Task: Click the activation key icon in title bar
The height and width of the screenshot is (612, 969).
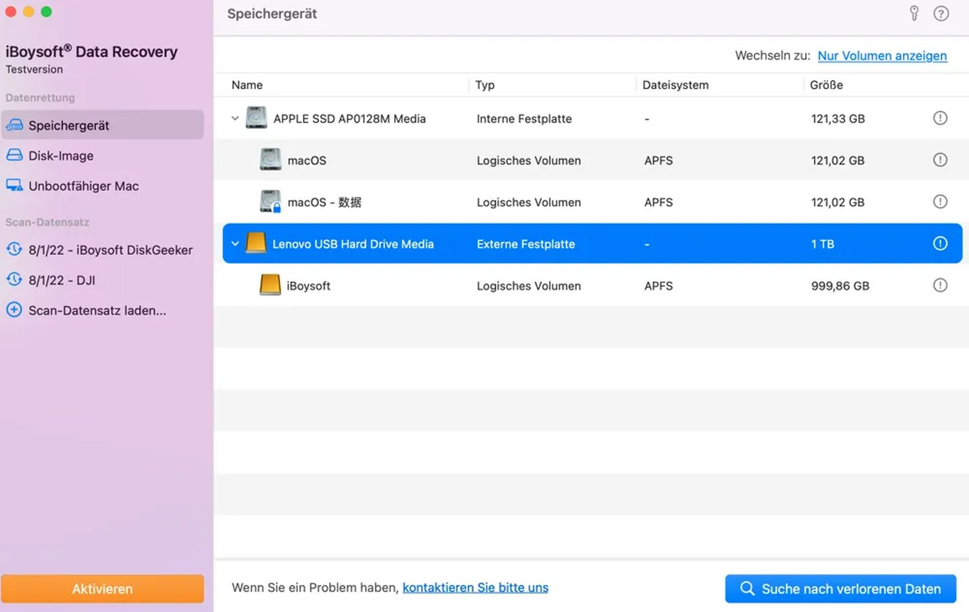Action: (914, 14)
